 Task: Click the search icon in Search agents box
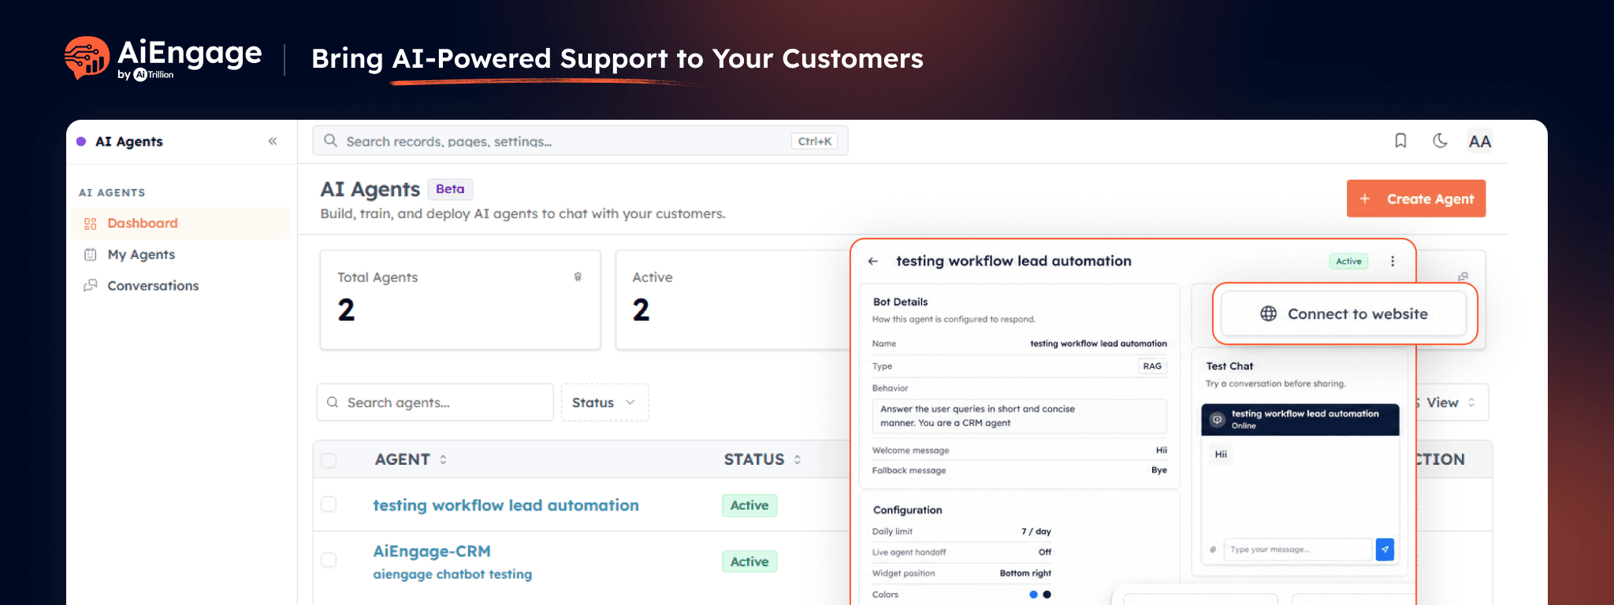(x=333, y=403)
